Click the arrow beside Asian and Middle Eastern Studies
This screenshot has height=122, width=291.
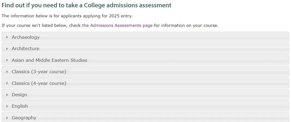tap(7, 60)
